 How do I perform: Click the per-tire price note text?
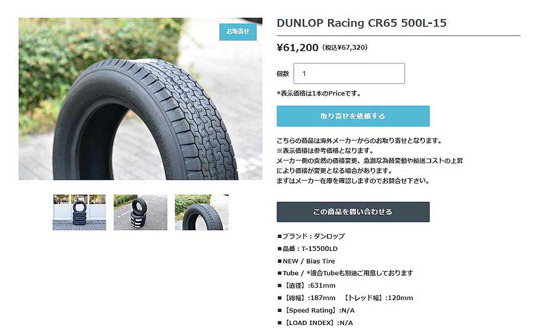pos(319,94)
